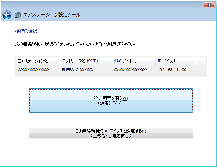This screenshot has height=167, width=217.
Task: Select the APXXXXXXXXXXXX device row
Action: pos(111,70)
